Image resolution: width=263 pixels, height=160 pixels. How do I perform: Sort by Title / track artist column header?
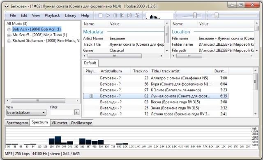coord(181,71)
